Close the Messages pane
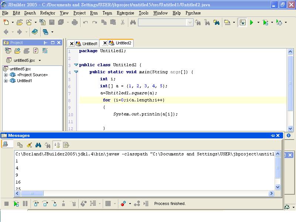Image resolution: width=296 pixels, height=222 pixels. tap(278, 135)
